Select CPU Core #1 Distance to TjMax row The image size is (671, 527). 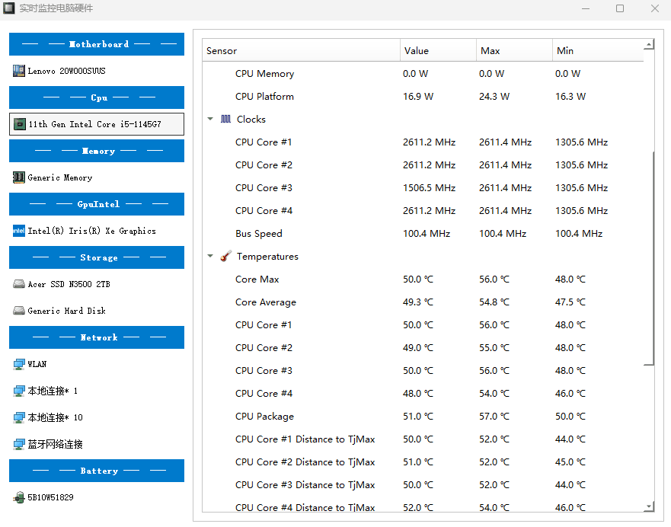click(x=423, y=439)
